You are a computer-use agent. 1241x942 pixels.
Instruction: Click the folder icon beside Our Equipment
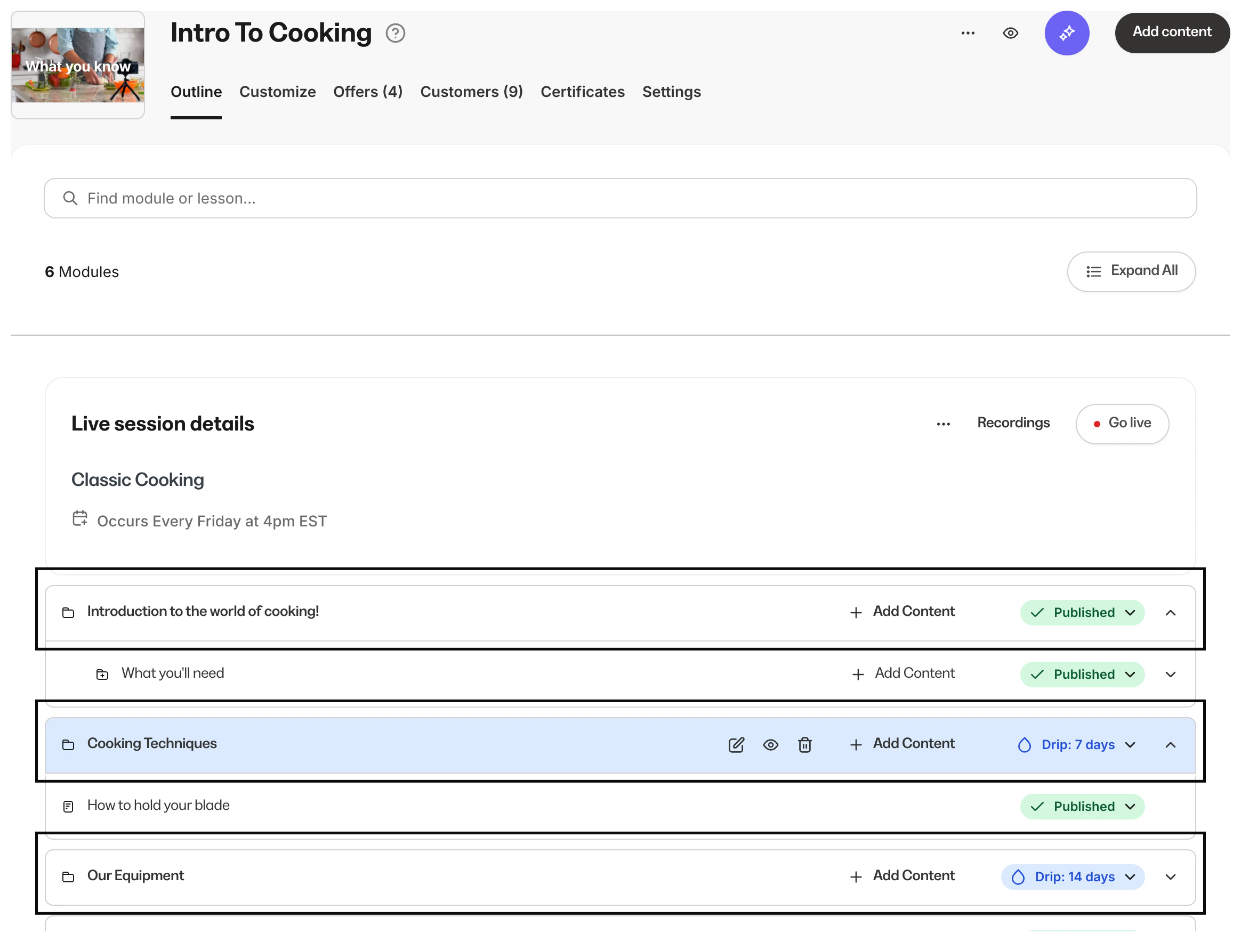tap(68, 877)
